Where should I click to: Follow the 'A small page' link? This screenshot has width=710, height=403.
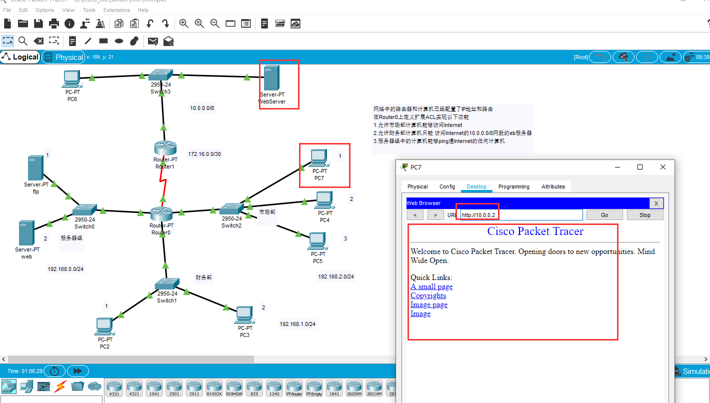tap(431, 286)
